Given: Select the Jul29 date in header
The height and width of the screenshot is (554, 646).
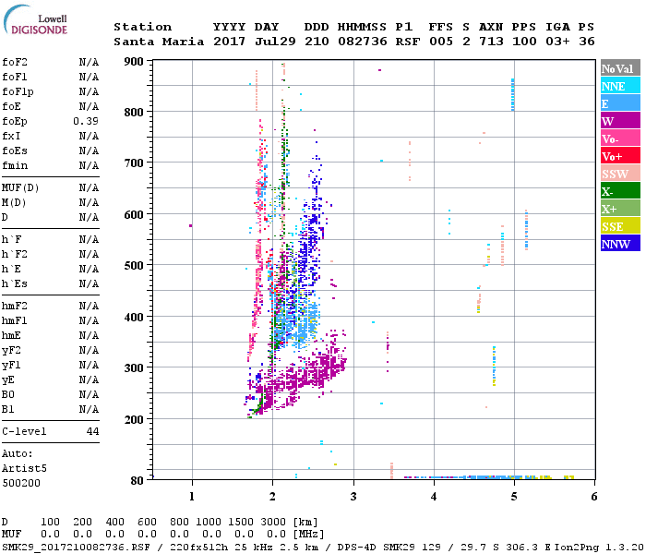Looking at the screenshot, I should [275, 42].
